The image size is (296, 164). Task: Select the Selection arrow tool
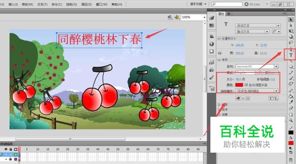coord(291,20)
